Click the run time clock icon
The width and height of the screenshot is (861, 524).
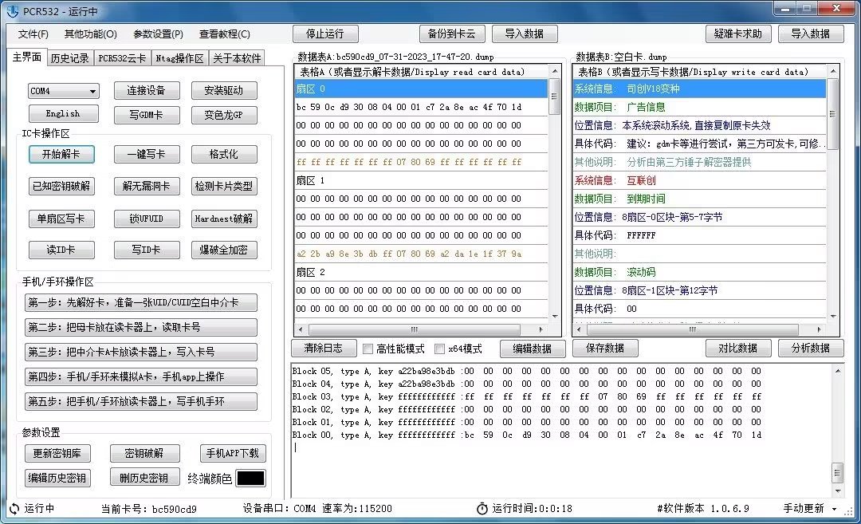(482, 508)
